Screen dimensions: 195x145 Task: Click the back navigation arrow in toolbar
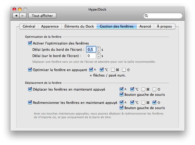(16, 16)
